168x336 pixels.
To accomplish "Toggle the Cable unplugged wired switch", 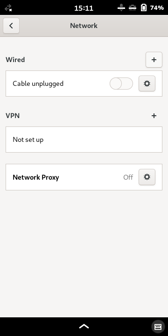I will [x=121, y=84].
